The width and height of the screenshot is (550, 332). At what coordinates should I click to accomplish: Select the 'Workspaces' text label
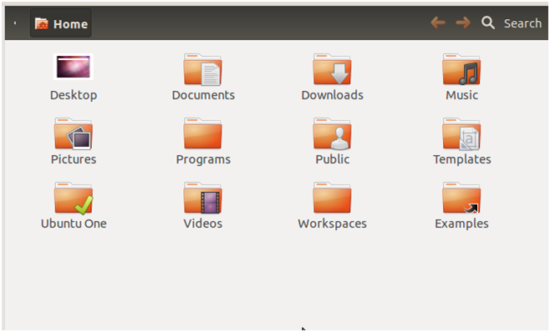(332, 224)
